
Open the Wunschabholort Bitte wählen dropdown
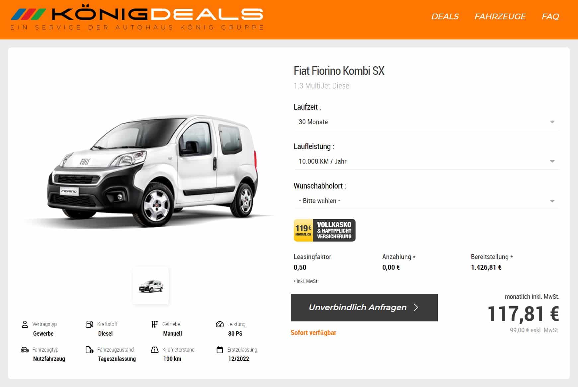point(427,201)
